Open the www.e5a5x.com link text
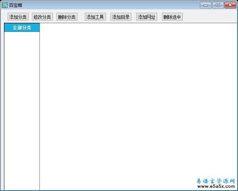 [x=216, y=187]
